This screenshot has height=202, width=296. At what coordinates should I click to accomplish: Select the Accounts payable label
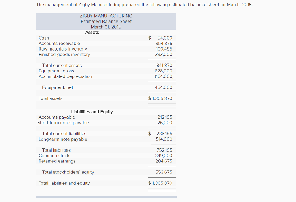tap(57, 117)
